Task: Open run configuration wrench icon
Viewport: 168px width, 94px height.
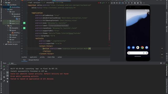Action: click(4, 69)
